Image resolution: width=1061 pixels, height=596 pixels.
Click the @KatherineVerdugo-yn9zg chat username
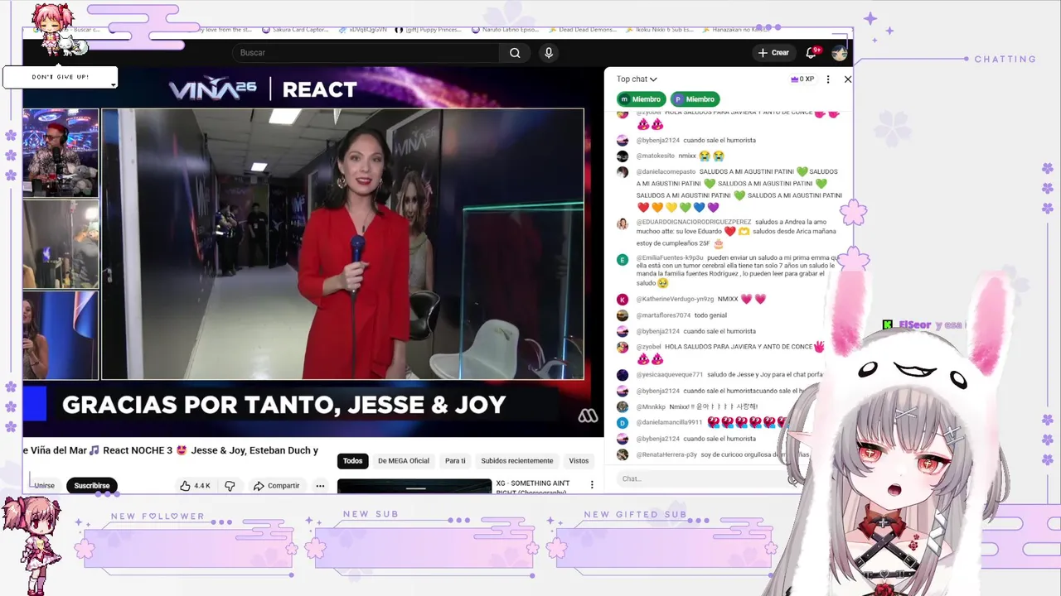pos(675,299)
